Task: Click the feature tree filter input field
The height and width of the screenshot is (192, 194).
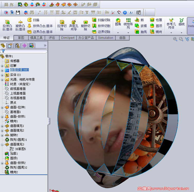Action: [24, 51]
